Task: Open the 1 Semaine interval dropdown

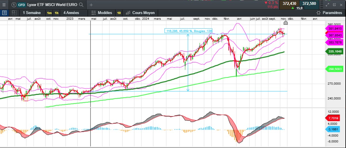Action: [x=32, y=13]
